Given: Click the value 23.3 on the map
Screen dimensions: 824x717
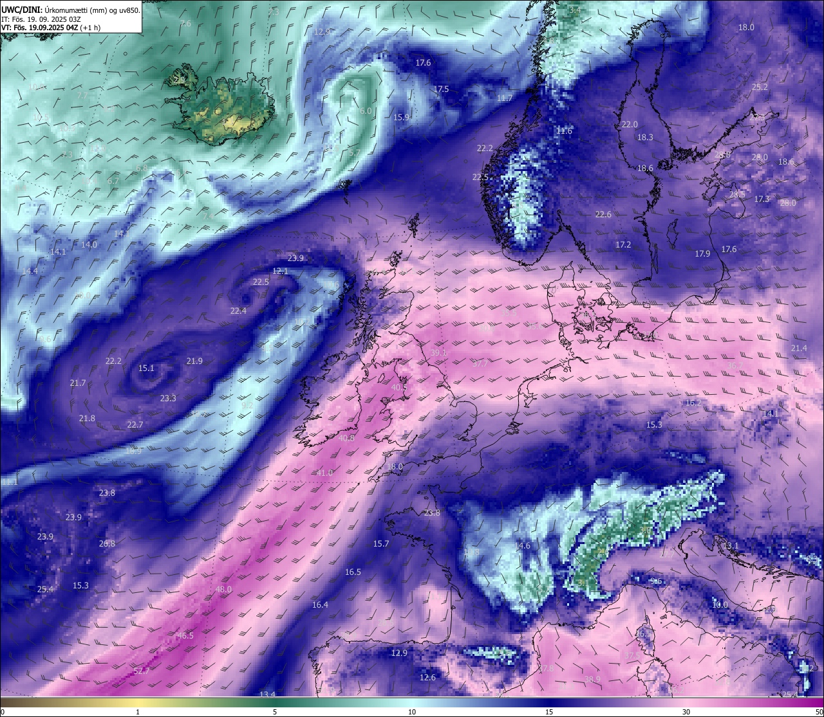Looking at the screenshot, I should tap(168, 398).
